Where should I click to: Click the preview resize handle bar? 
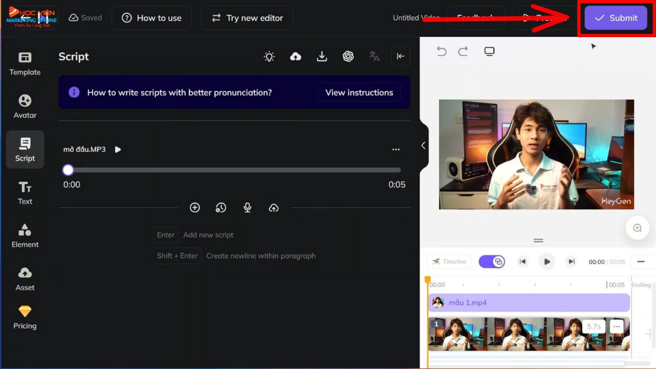pyautogui.click(x=538, y=241)
